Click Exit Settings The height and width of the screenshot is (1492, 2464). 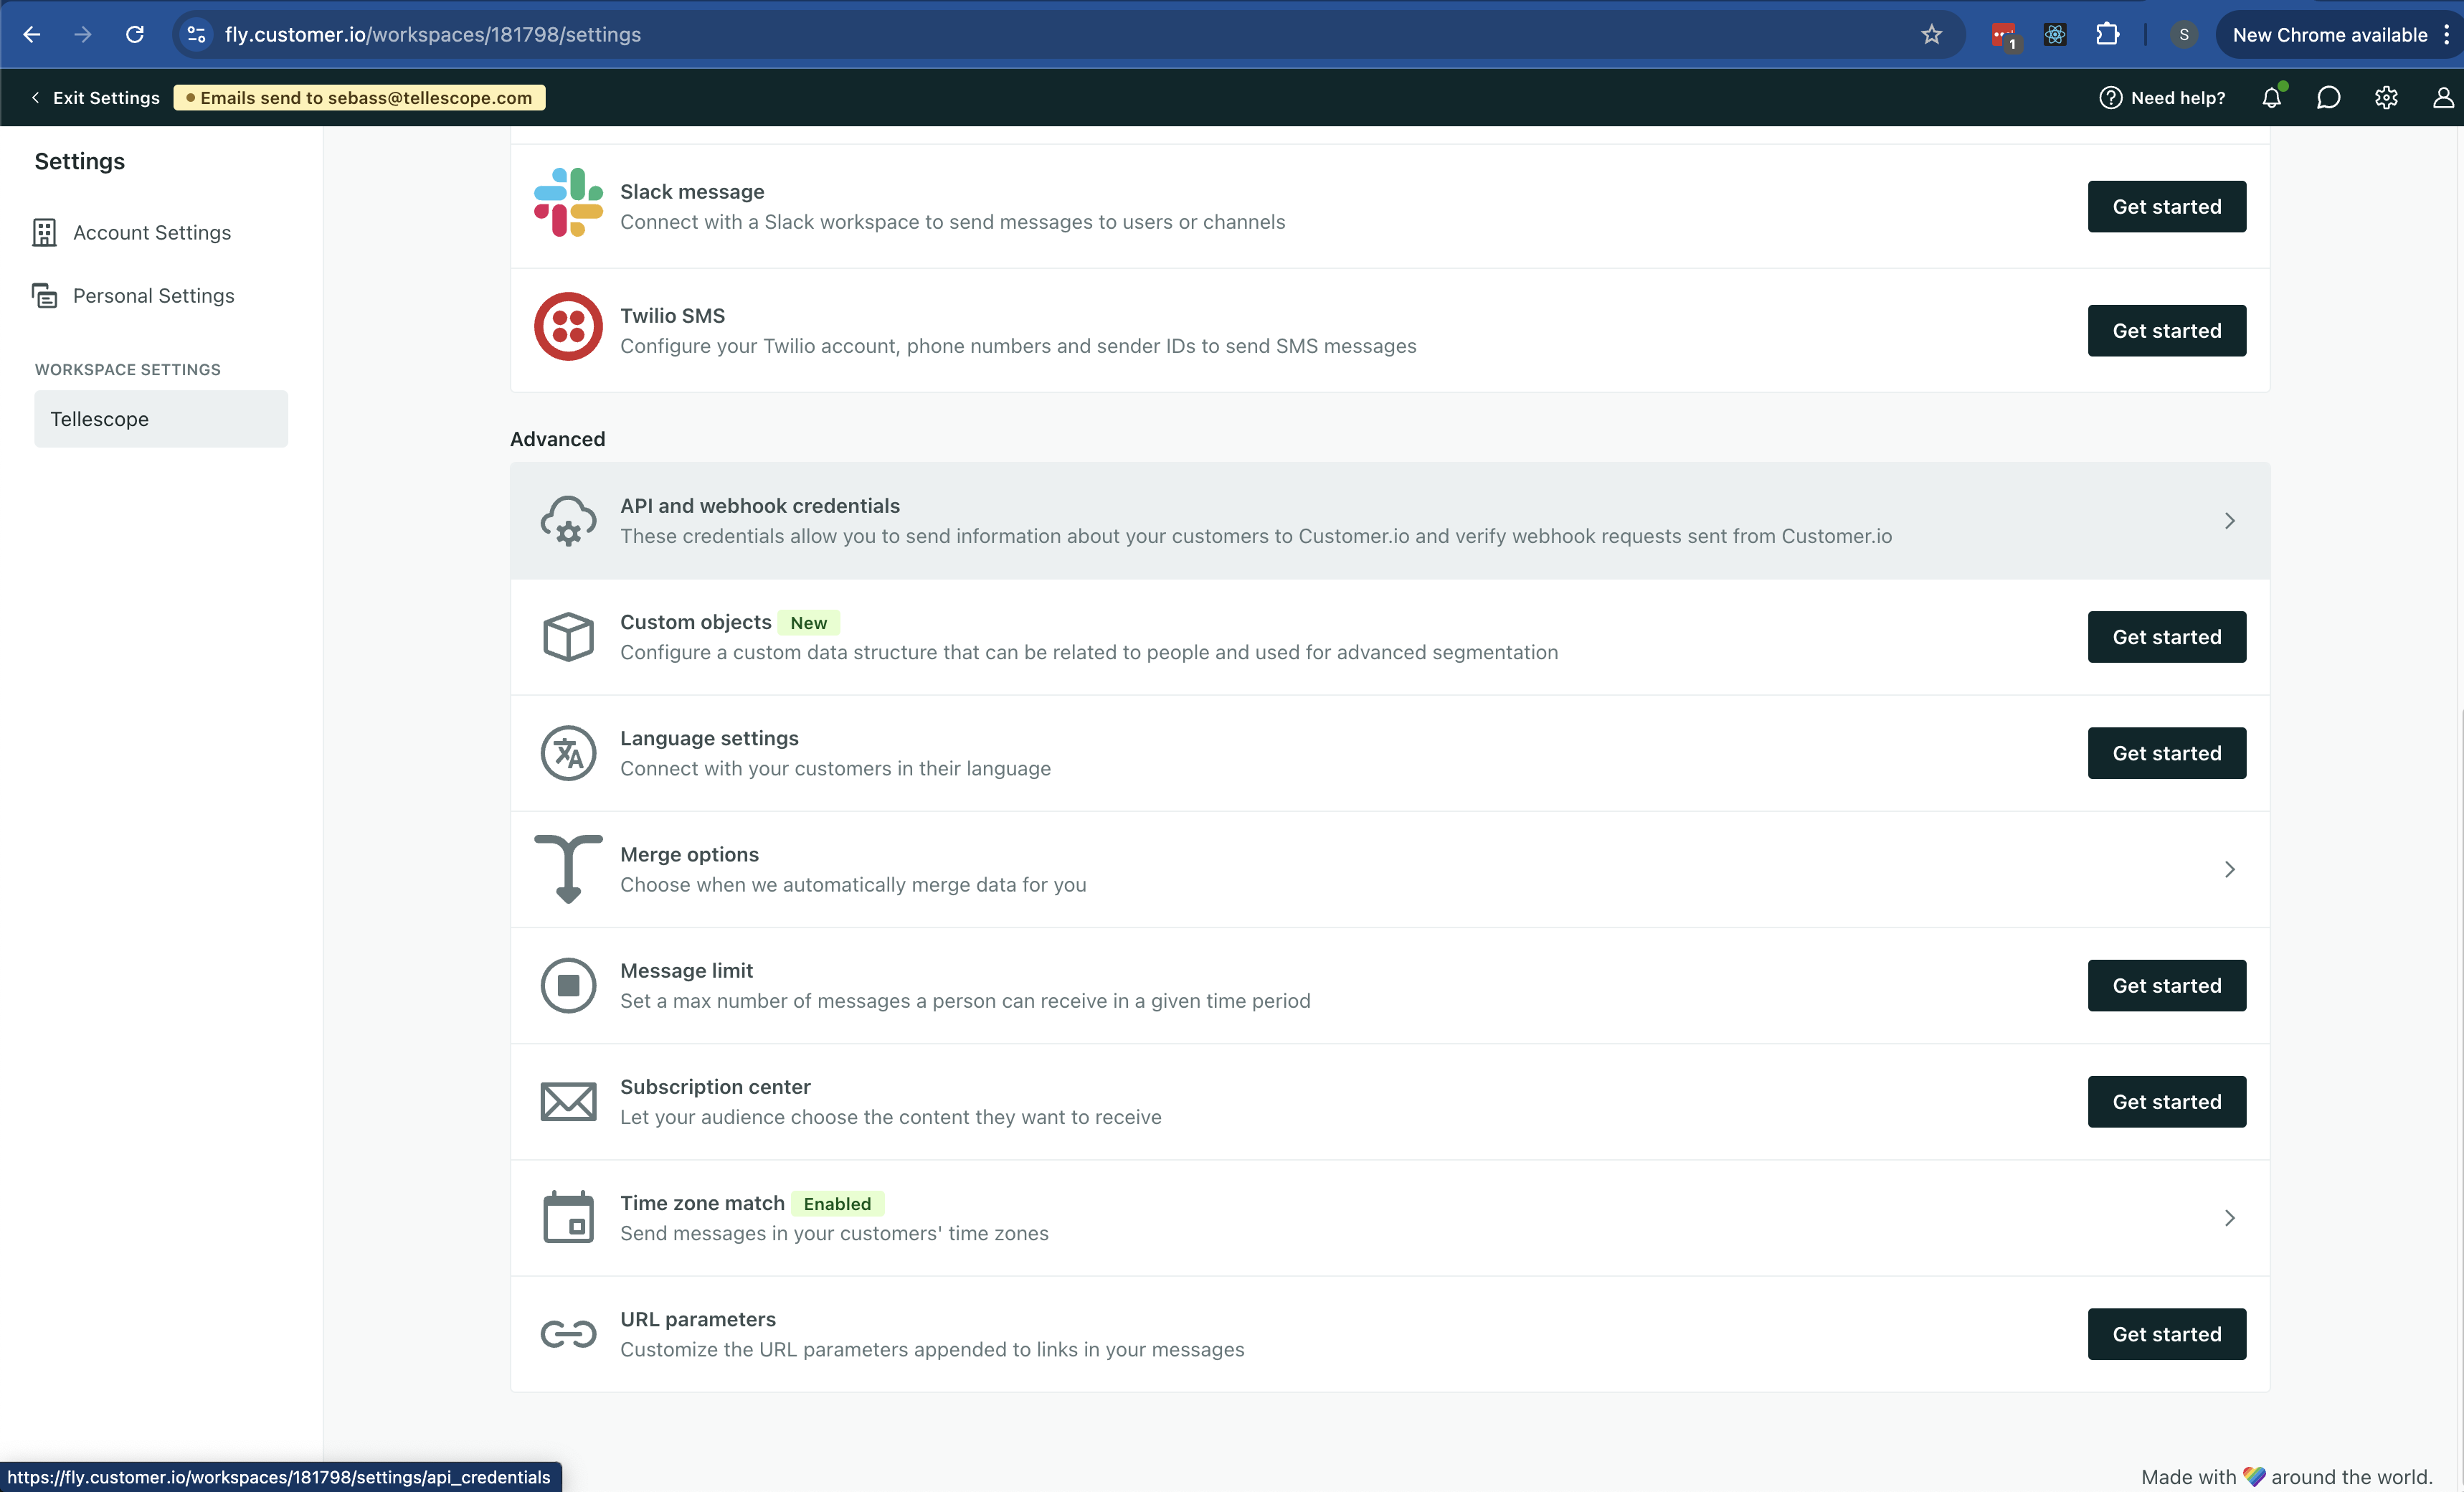(x=95, y=97)
